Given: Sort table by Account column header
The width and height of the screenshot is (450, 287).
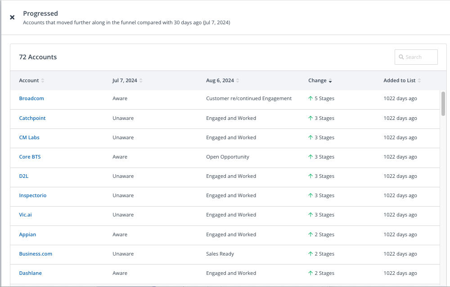Looking at the screenshot, I should click(x=29, y=81).
